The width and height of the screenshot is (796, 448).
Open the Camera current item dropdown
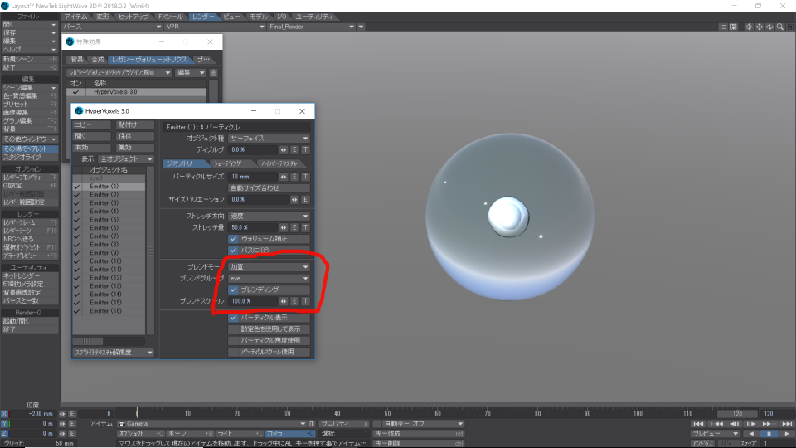211,424
